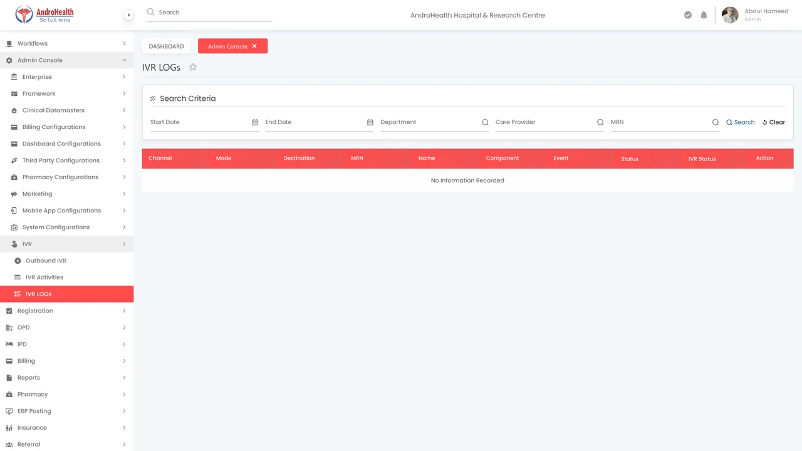This screenshot has height=451, width=802.
Task: Expand the Enterprise submenu chevron
Action: coord(124,77)
